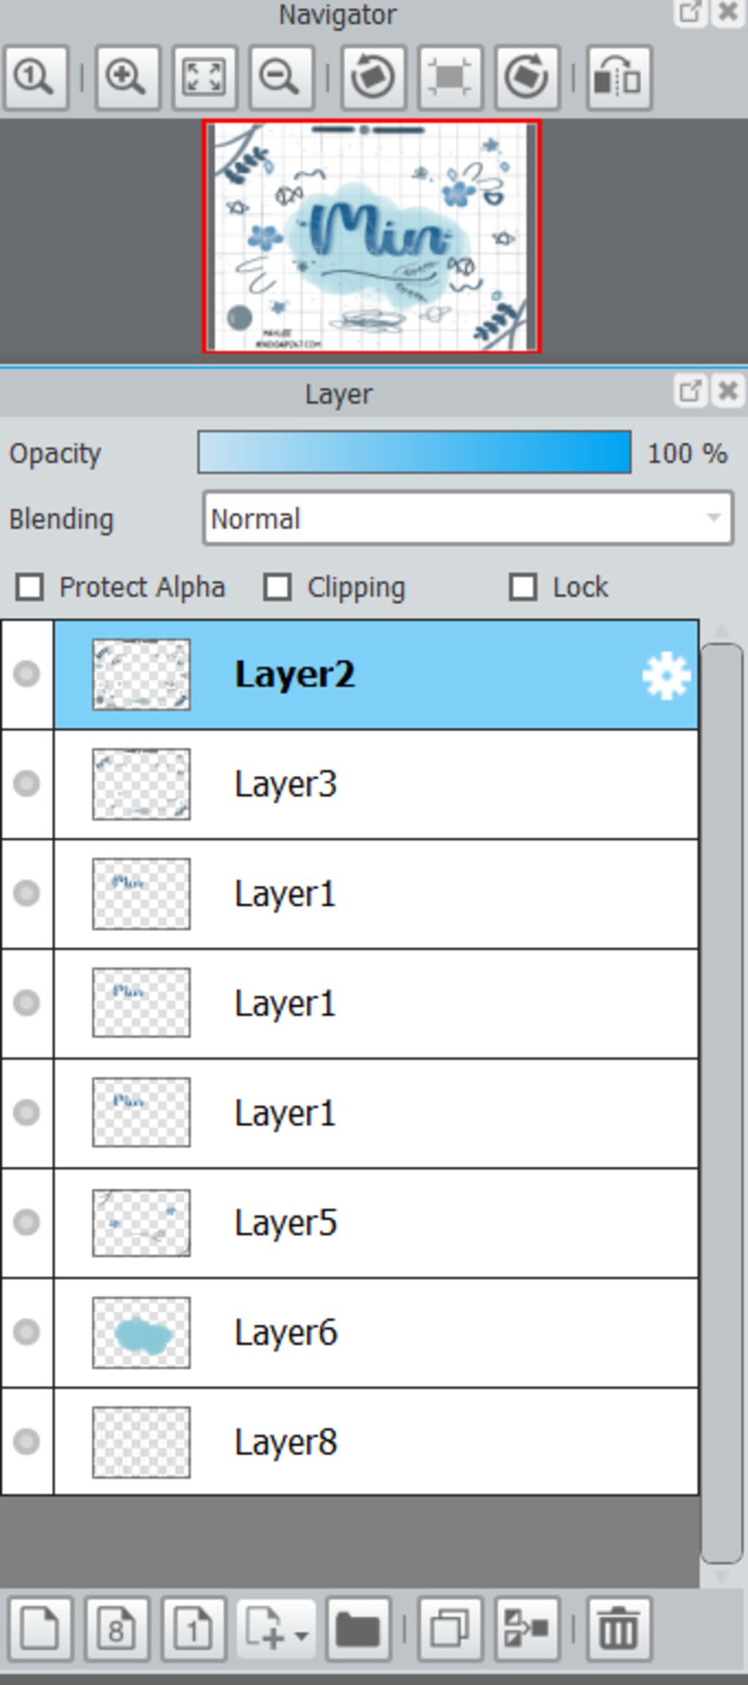The width and height of the screenshot is (748, 1685).
Task: Open the Blending mode dropdown
Action: pos(467,518)
